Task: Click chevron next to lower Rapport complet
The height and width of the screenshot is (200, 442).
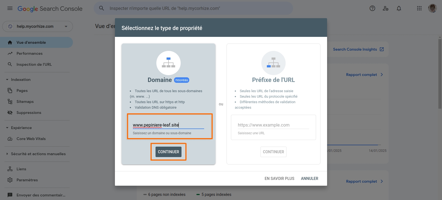Action: point(382,181)
